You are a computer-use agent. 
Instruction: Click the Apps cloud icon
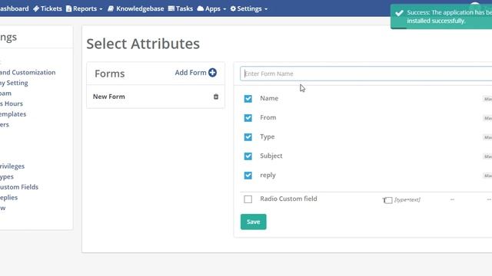click(x=200, y=8)
